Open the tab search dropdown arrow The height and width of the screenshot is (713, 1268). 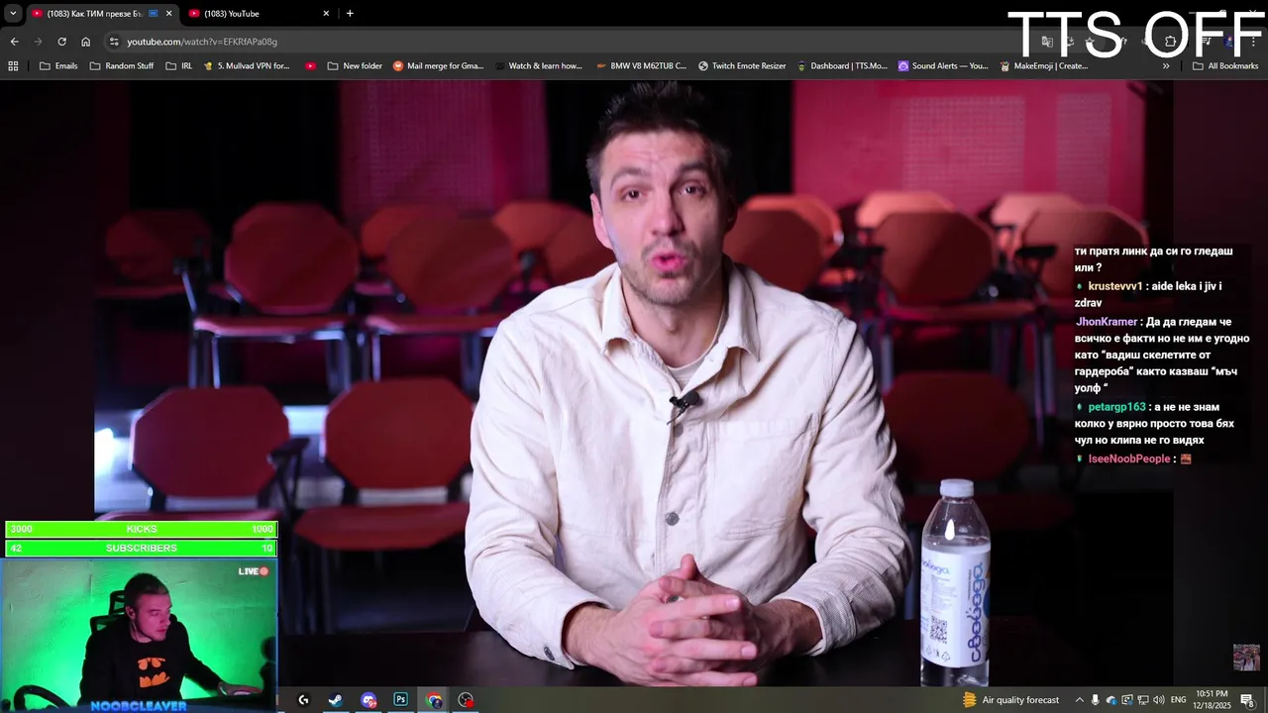(13, 13)
